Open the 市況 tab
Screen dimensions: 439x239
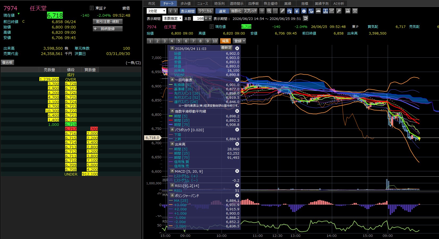pyautogui.click(x=152, y=3)
